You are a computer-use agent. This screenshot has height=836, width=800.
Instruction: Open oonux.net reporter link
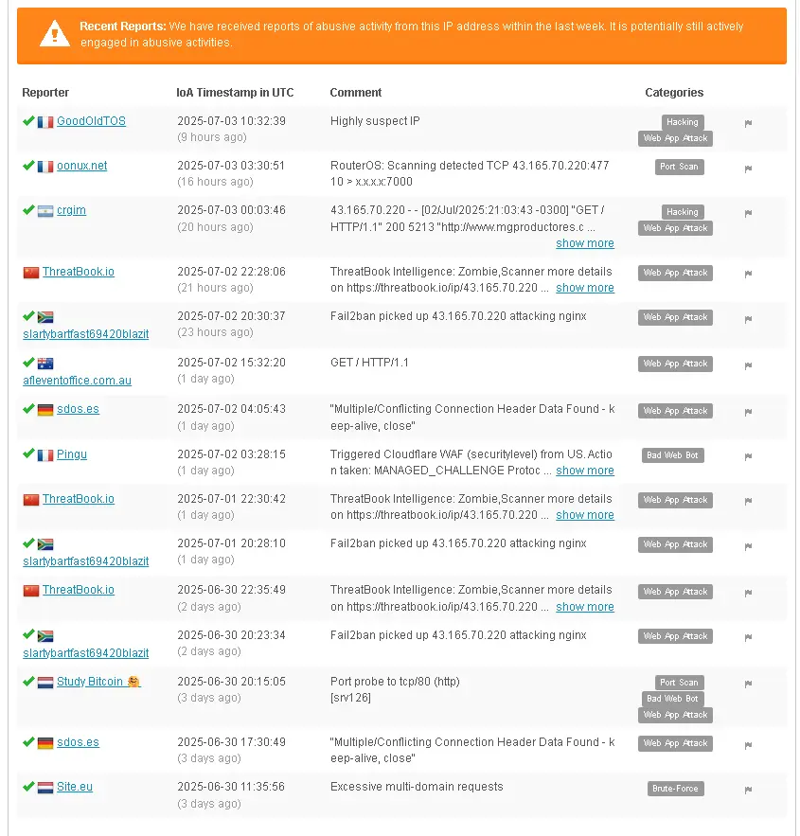coord(82,166)
